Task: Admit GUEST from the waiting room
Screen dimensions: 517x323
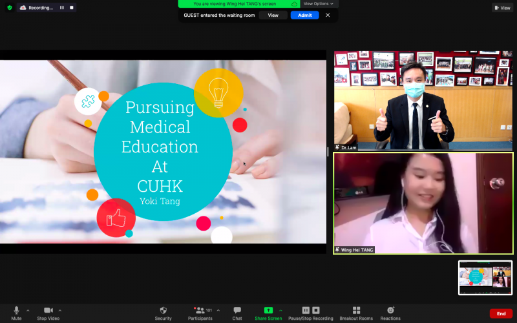Action: [x=304, y=15]
